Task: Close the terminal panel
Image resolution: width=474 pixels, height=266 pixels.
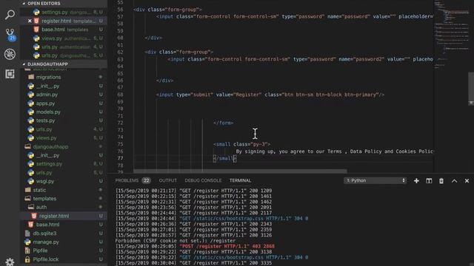Action: pos(467,180)
